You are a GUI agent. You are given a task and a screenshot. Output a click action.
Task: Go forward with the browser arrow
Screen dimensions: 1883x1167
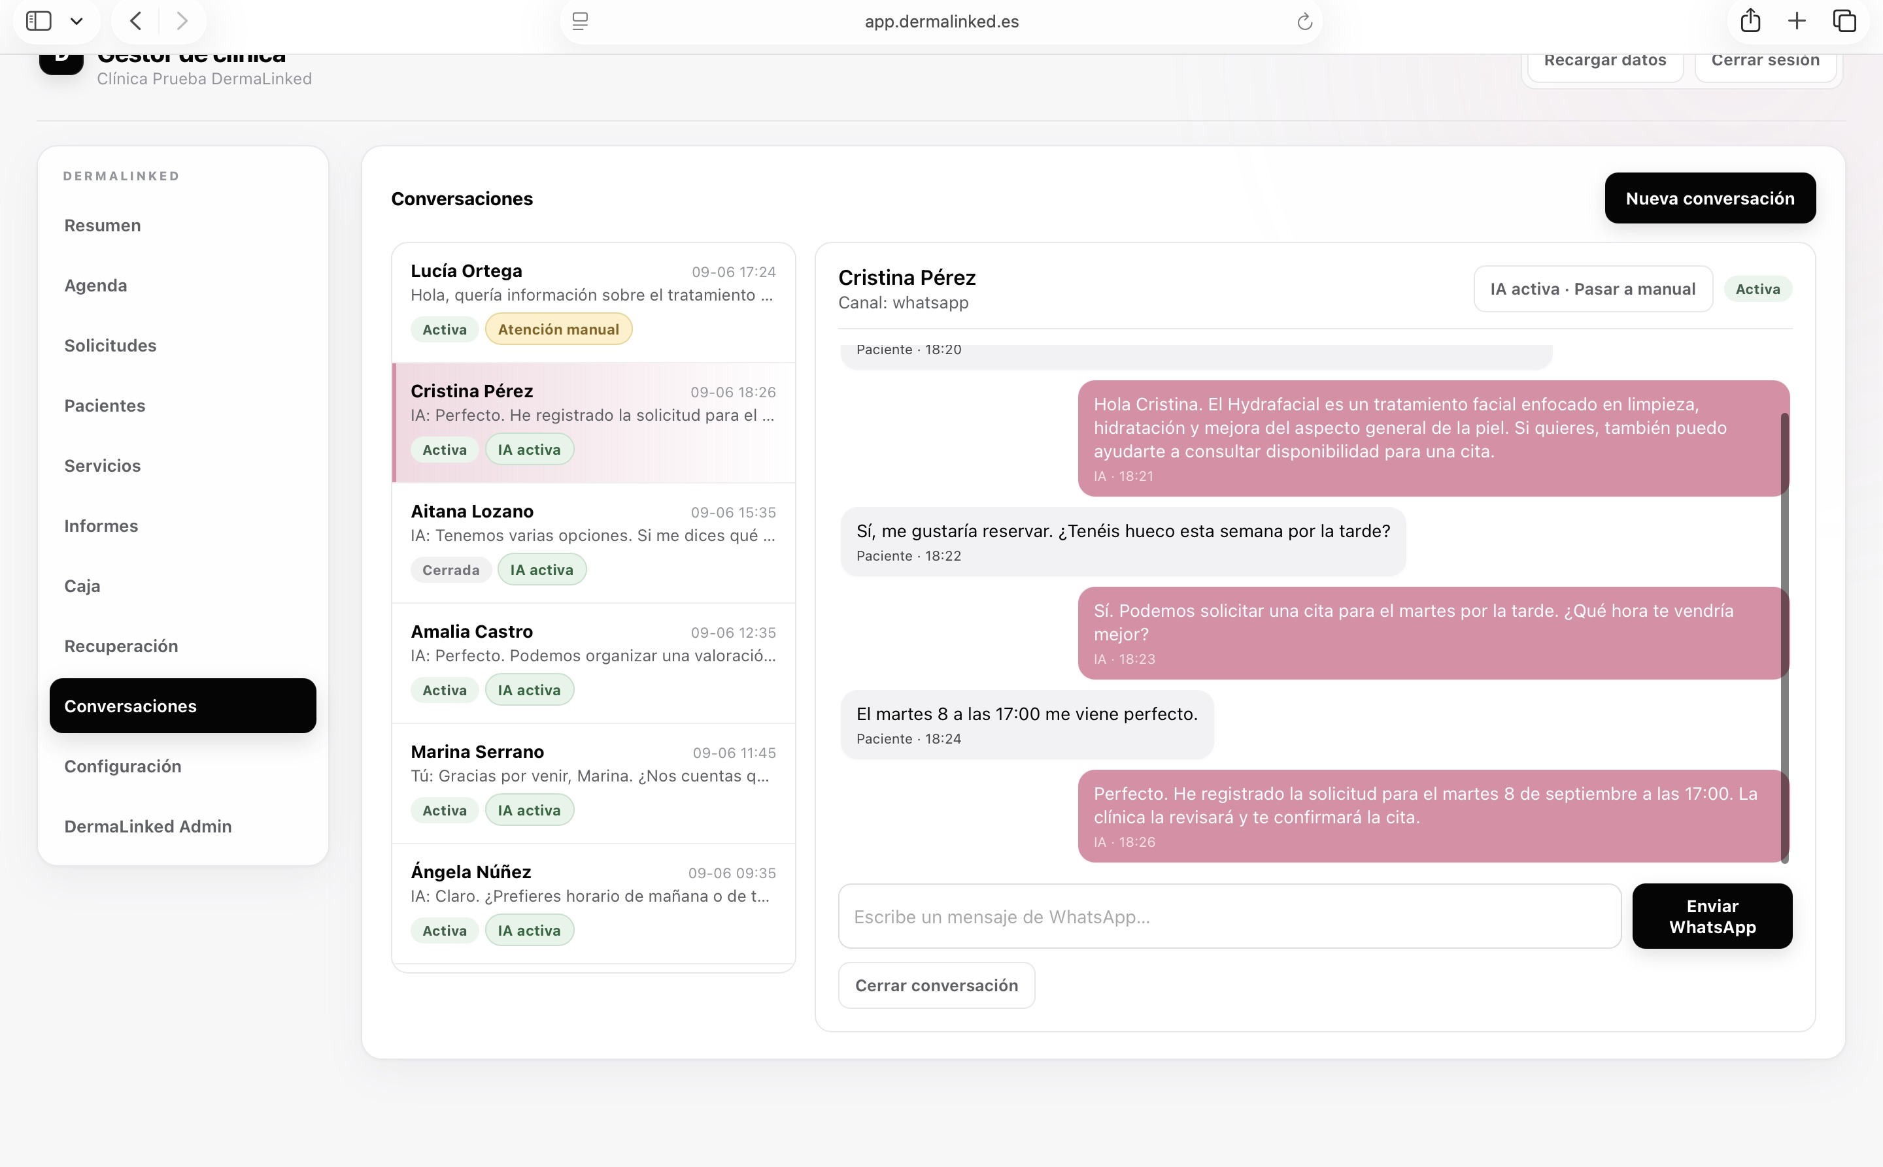pos(182,21)
